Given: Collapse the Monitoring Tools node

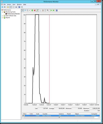Looking at the screenshot, I should pos(2,12).
